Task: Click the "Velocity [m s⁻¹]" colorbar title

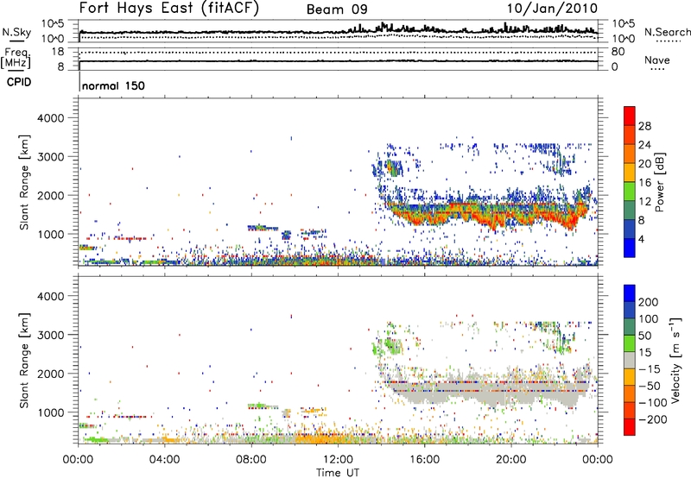Action: pyautogui.click(x=675, y=360)
